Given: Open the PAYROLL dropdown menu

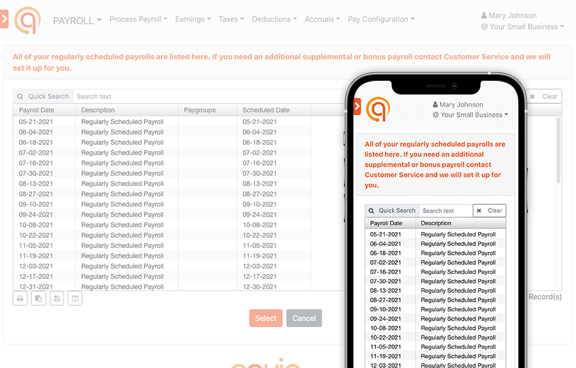Looking at the screenshot, I should (77, 21).
